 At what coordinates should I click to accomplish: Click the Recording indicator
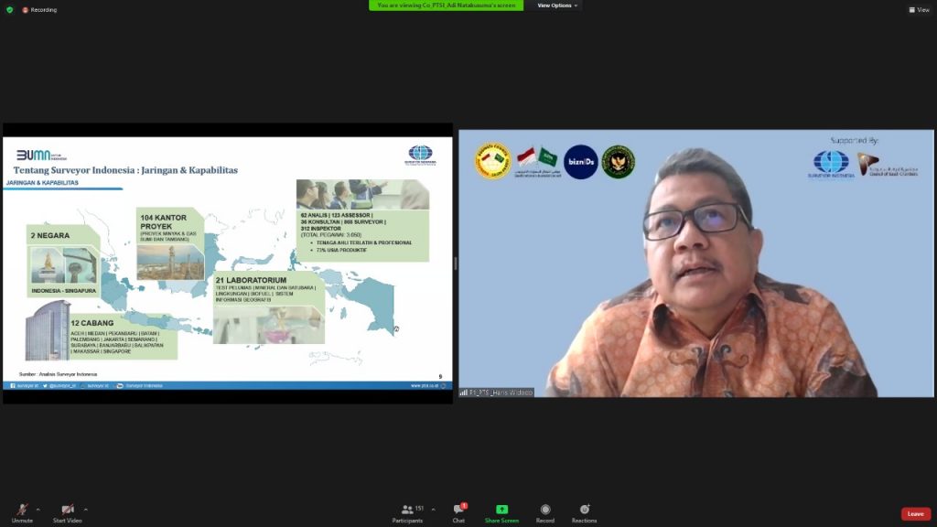39,9
